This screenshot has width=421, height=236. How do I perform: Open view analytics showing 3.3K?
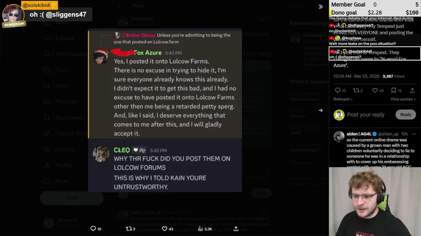click(x=200, y=229)
